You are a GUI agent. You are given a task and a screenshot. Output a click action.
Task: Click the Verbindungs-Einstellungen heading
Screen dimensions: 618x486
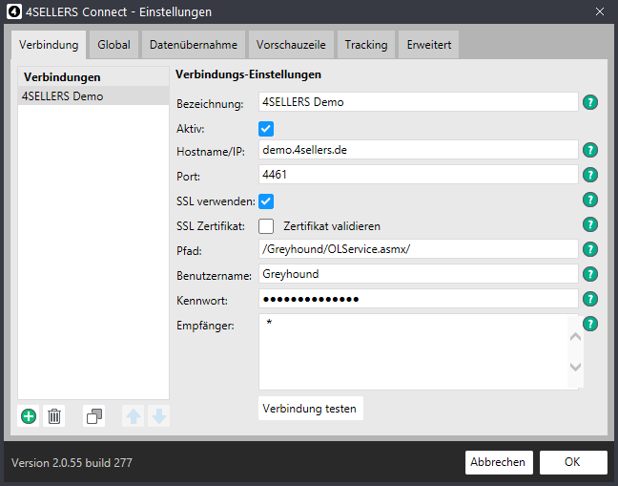pos(248,74)
